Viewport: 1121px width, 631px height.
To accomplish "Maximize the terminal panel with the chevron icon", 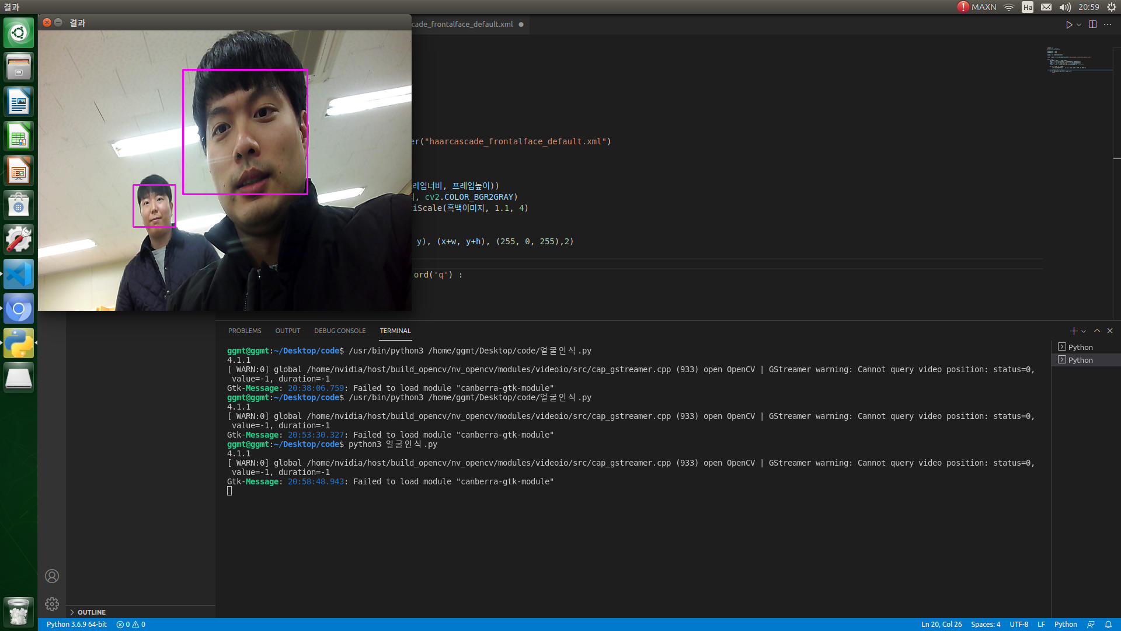I will [1097, 331].
